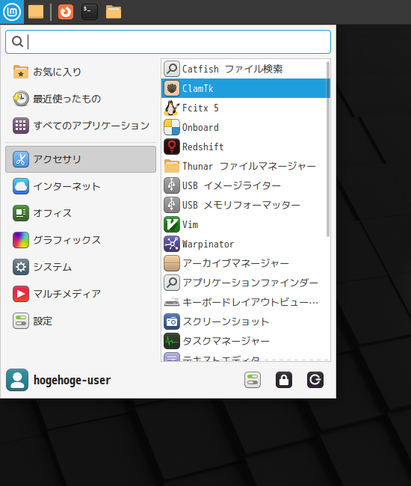411x486 pixels.
Task: Open Warpinator application
Action: [245, 244]
